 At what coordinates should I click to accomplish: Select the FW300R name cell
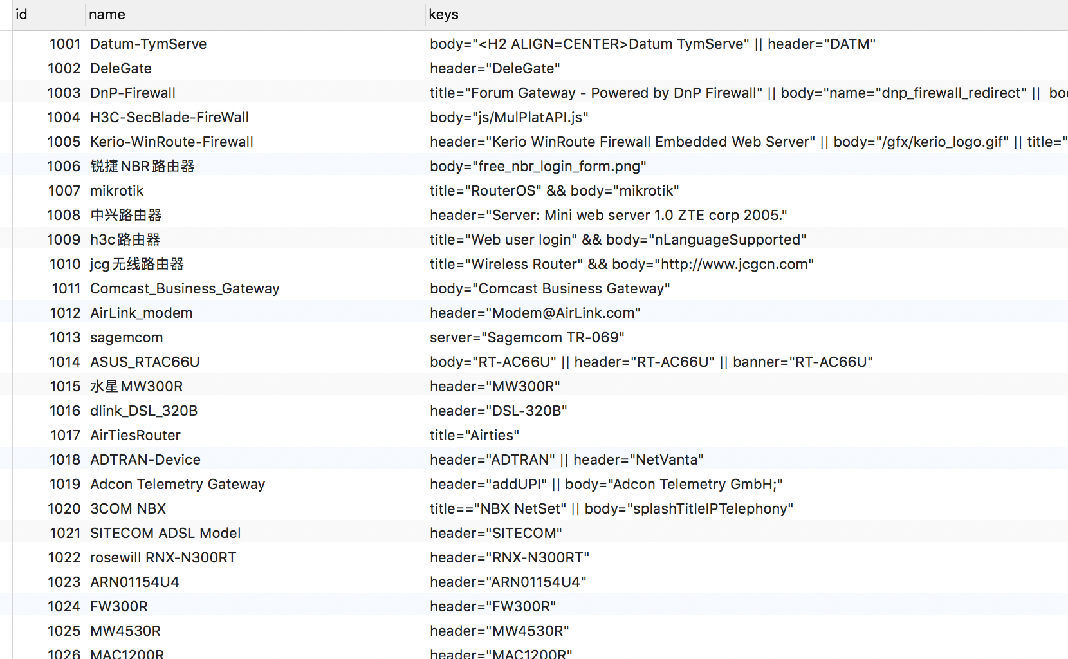click(x=255, y=606)
